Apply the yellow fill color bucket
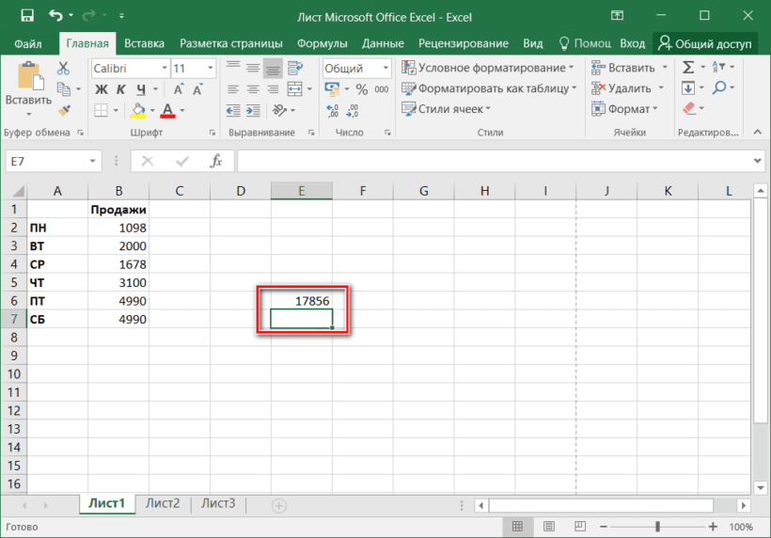 pos(137,110)
